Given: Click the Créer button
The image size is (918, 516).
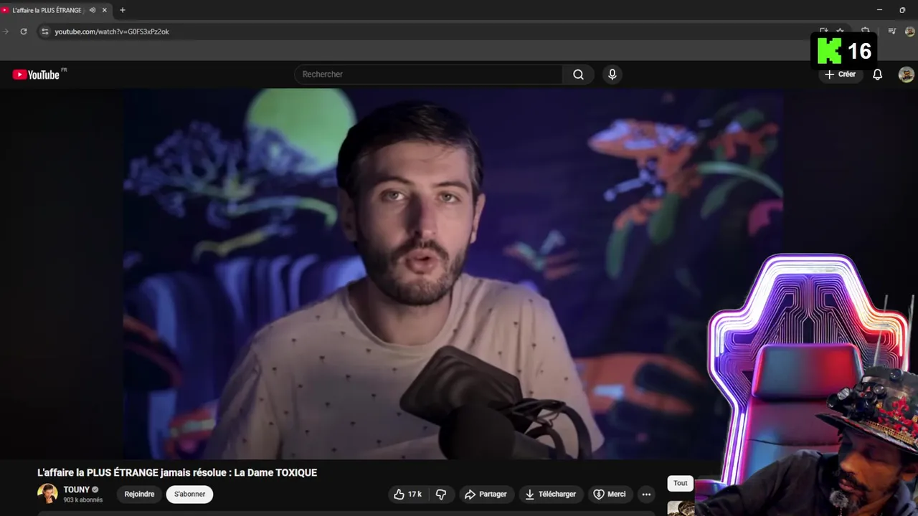Looking at the screenshot, I should coord(840,75).
